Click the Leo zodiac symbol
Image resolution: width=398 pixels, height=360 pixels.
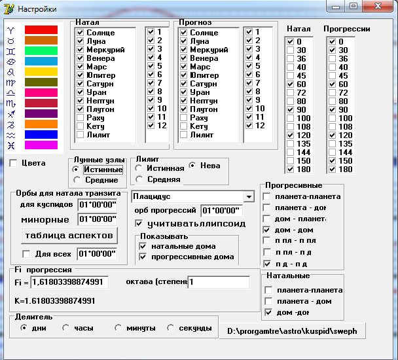(x=10, y=72)
